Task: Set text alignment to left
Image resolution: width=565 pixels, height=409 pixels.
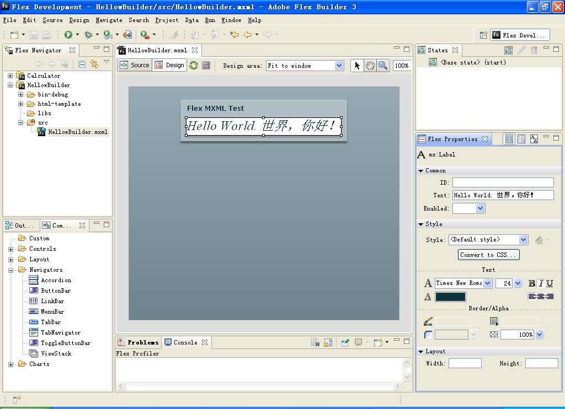Action: pyautogui.click(x=532, y=297)
